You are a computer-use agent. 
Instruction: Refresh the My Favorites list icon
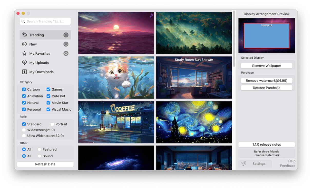66,53
